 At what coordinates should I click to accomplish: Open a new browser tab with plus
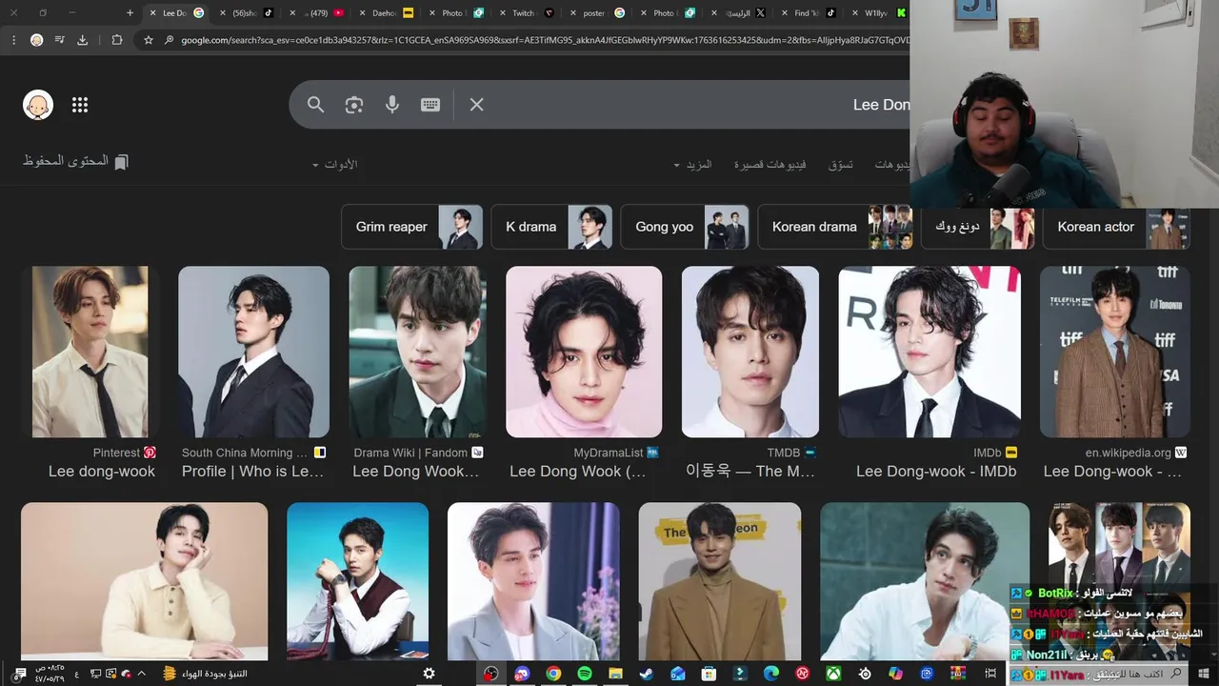click(130, 13)
